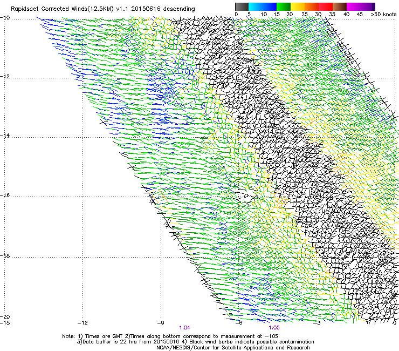The width and height of the screenshot is (399, 351).
Task: Select the orange 25-30 knots legend swatch
Action: [312, 6]
